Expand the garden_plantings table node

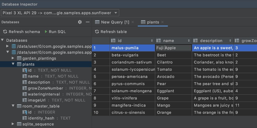click(13, 58)
